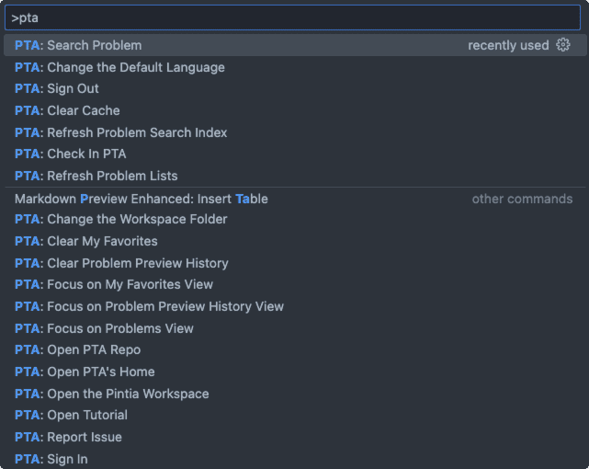Run PTA: Search Problem command
589x469 pixels.
coord(295,45)
